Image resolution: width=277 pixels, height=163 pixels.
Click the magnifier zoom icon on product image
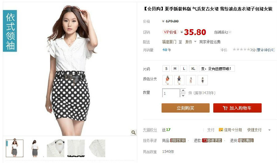(x=134, y=132)
